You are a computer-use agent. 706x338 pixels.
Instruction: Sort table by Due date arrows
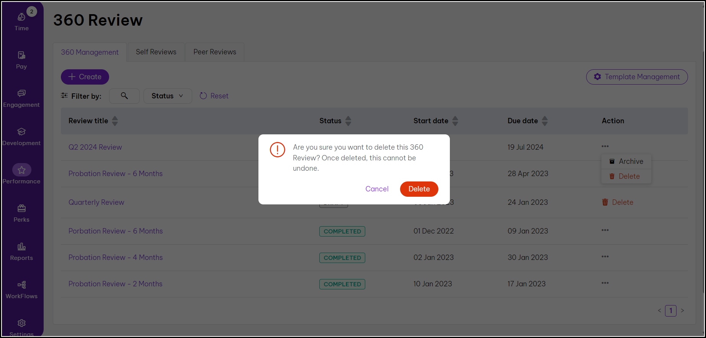[544, 121]
